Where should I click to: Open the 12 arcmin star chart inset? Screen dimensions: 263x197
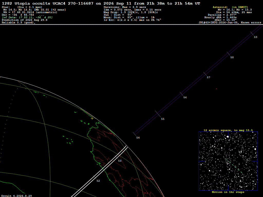[x=228, y=161]
